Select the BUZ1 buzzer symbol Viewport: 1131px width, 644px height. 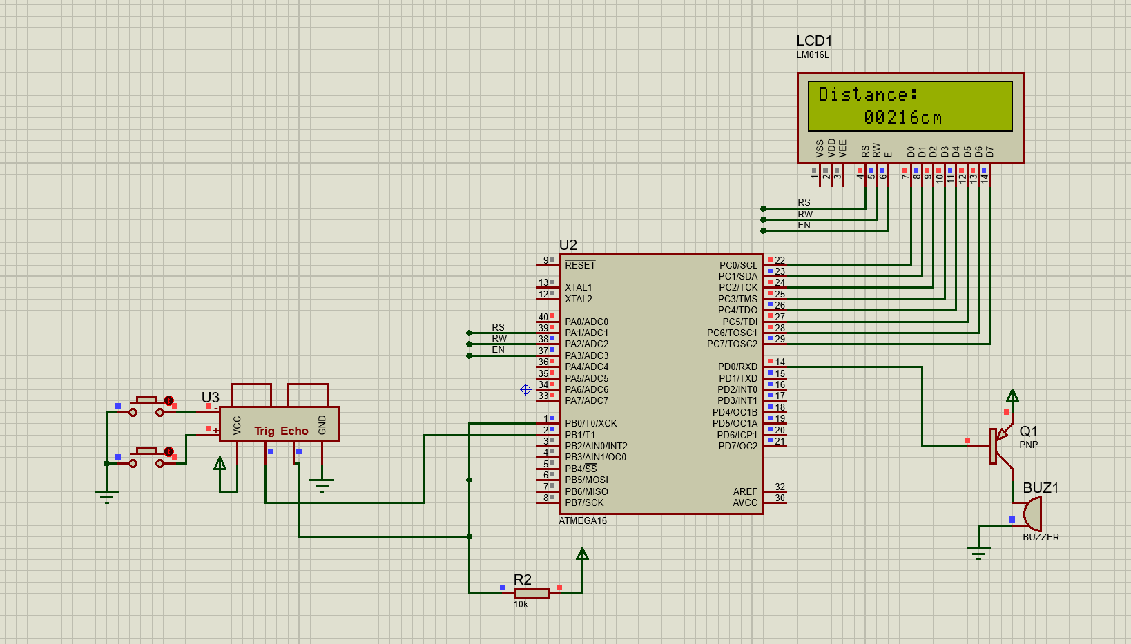pyautogui.click(x=1032, y=514)
